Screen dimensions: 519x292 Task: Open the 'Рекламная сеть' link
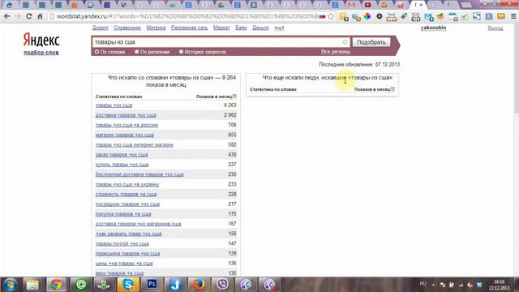189,28
